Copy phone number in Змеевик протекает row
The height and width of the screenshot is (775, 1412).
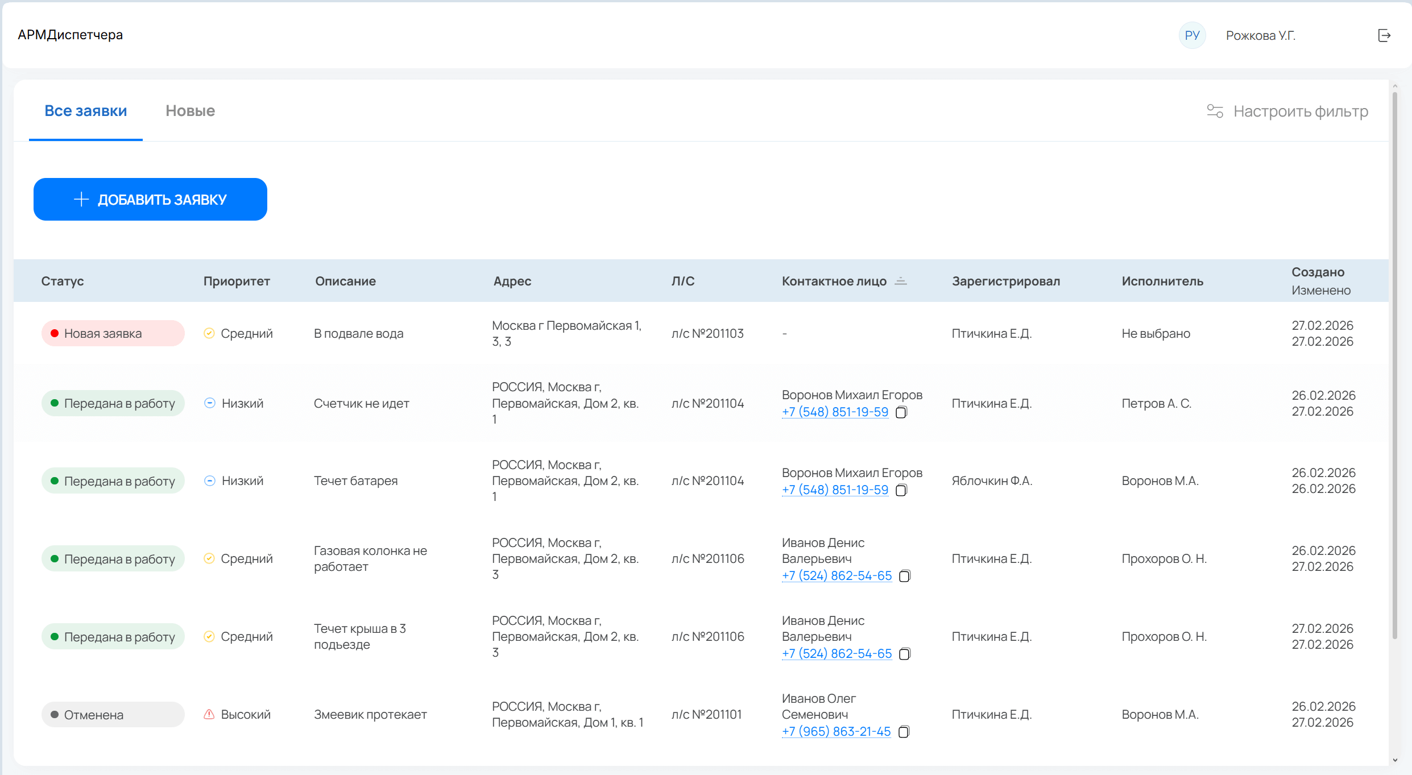coord(904,732)
